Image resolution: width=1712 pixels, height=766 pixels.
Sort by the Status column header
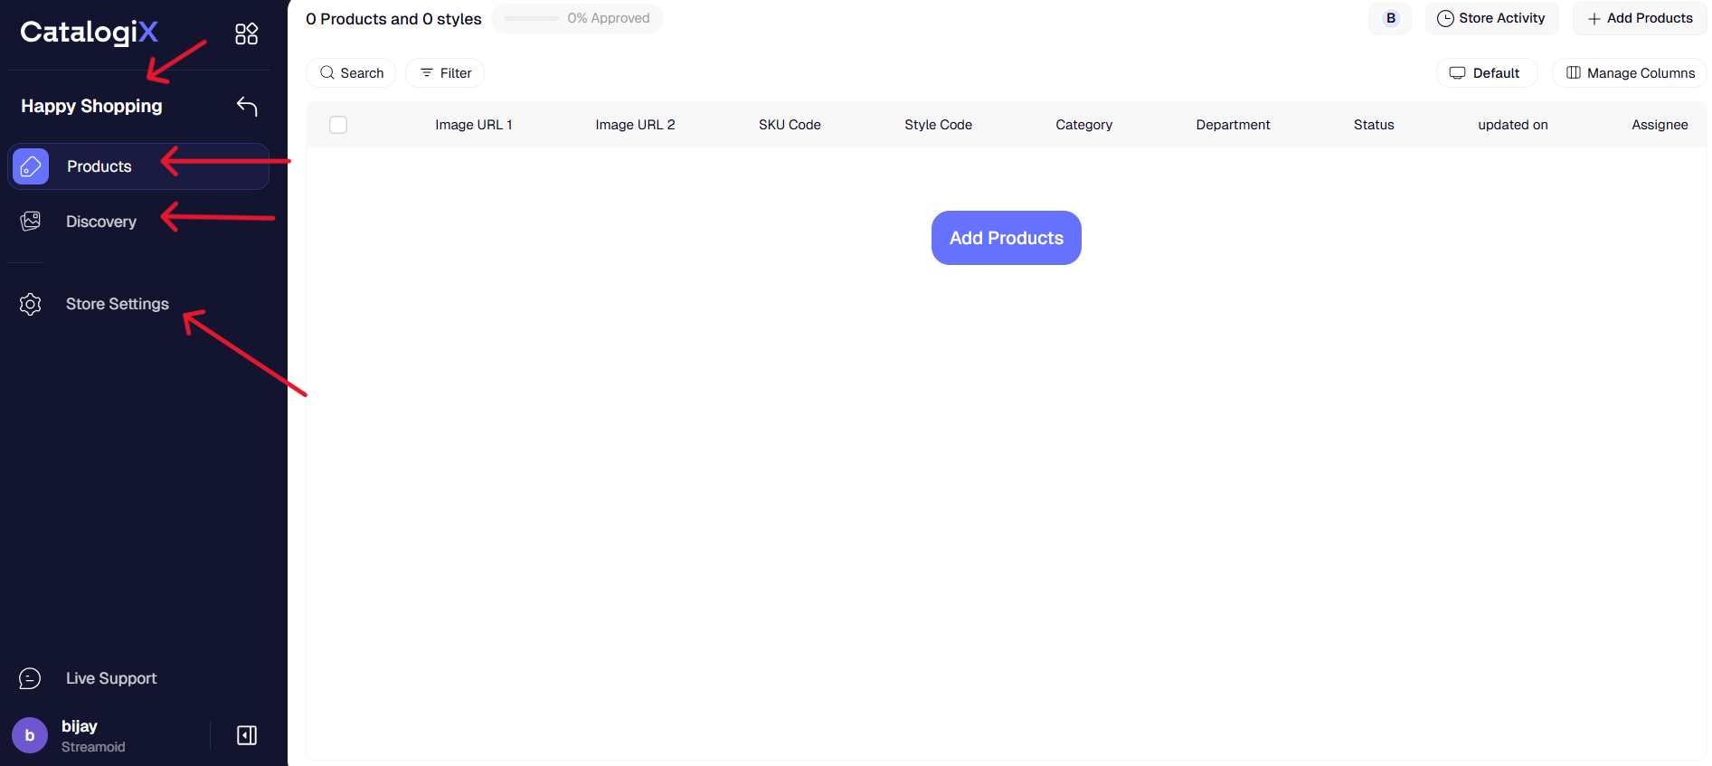click(1373, 125)
